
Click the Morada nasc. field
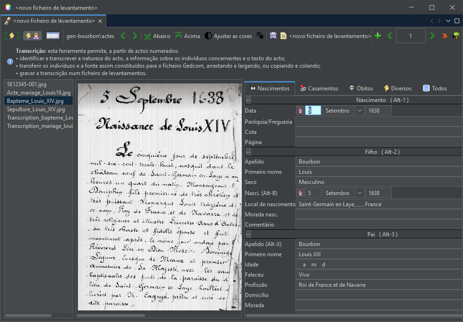(379, 215)
